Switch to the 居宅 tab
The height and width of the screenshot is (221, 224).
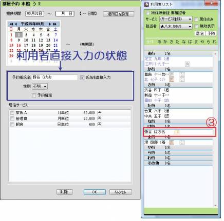200,33
